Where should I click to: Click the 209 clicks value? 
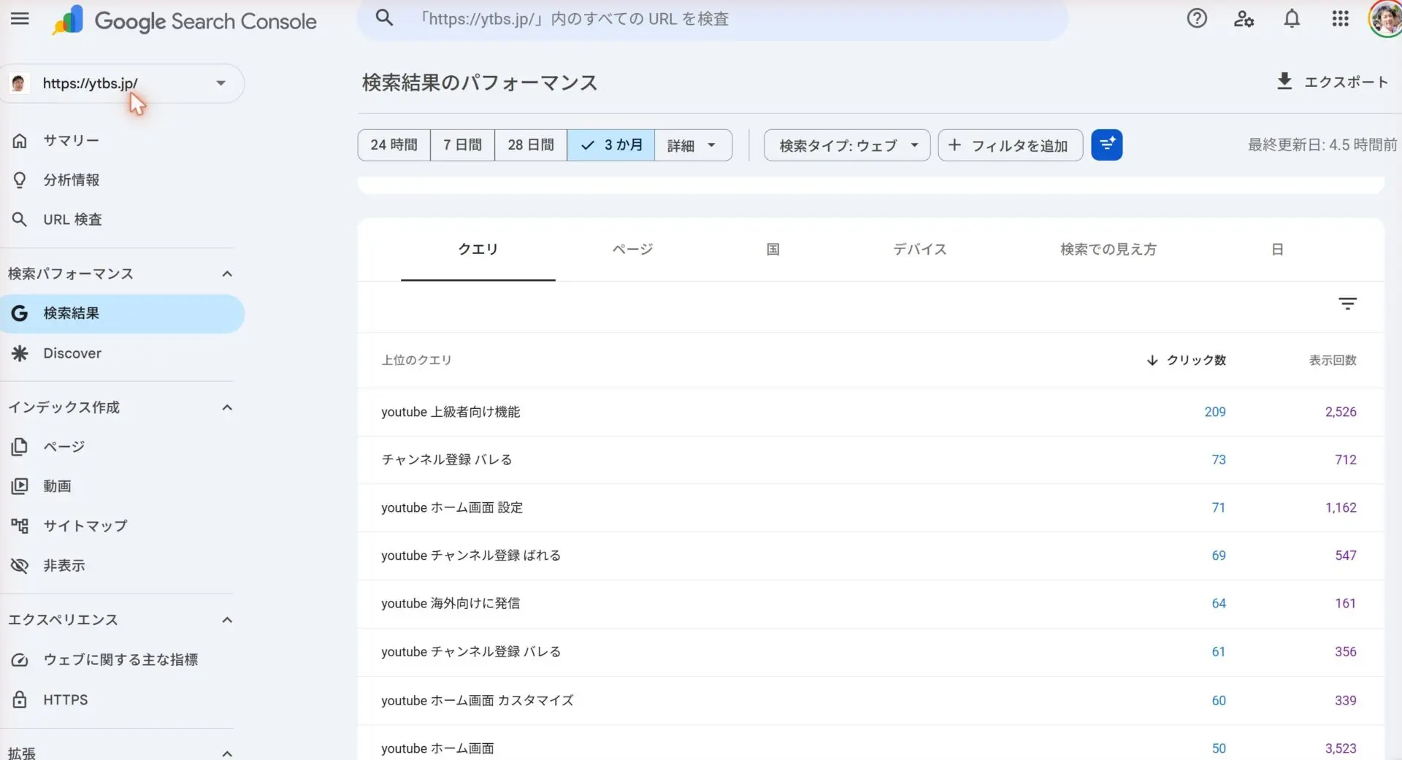(1214, 412)
